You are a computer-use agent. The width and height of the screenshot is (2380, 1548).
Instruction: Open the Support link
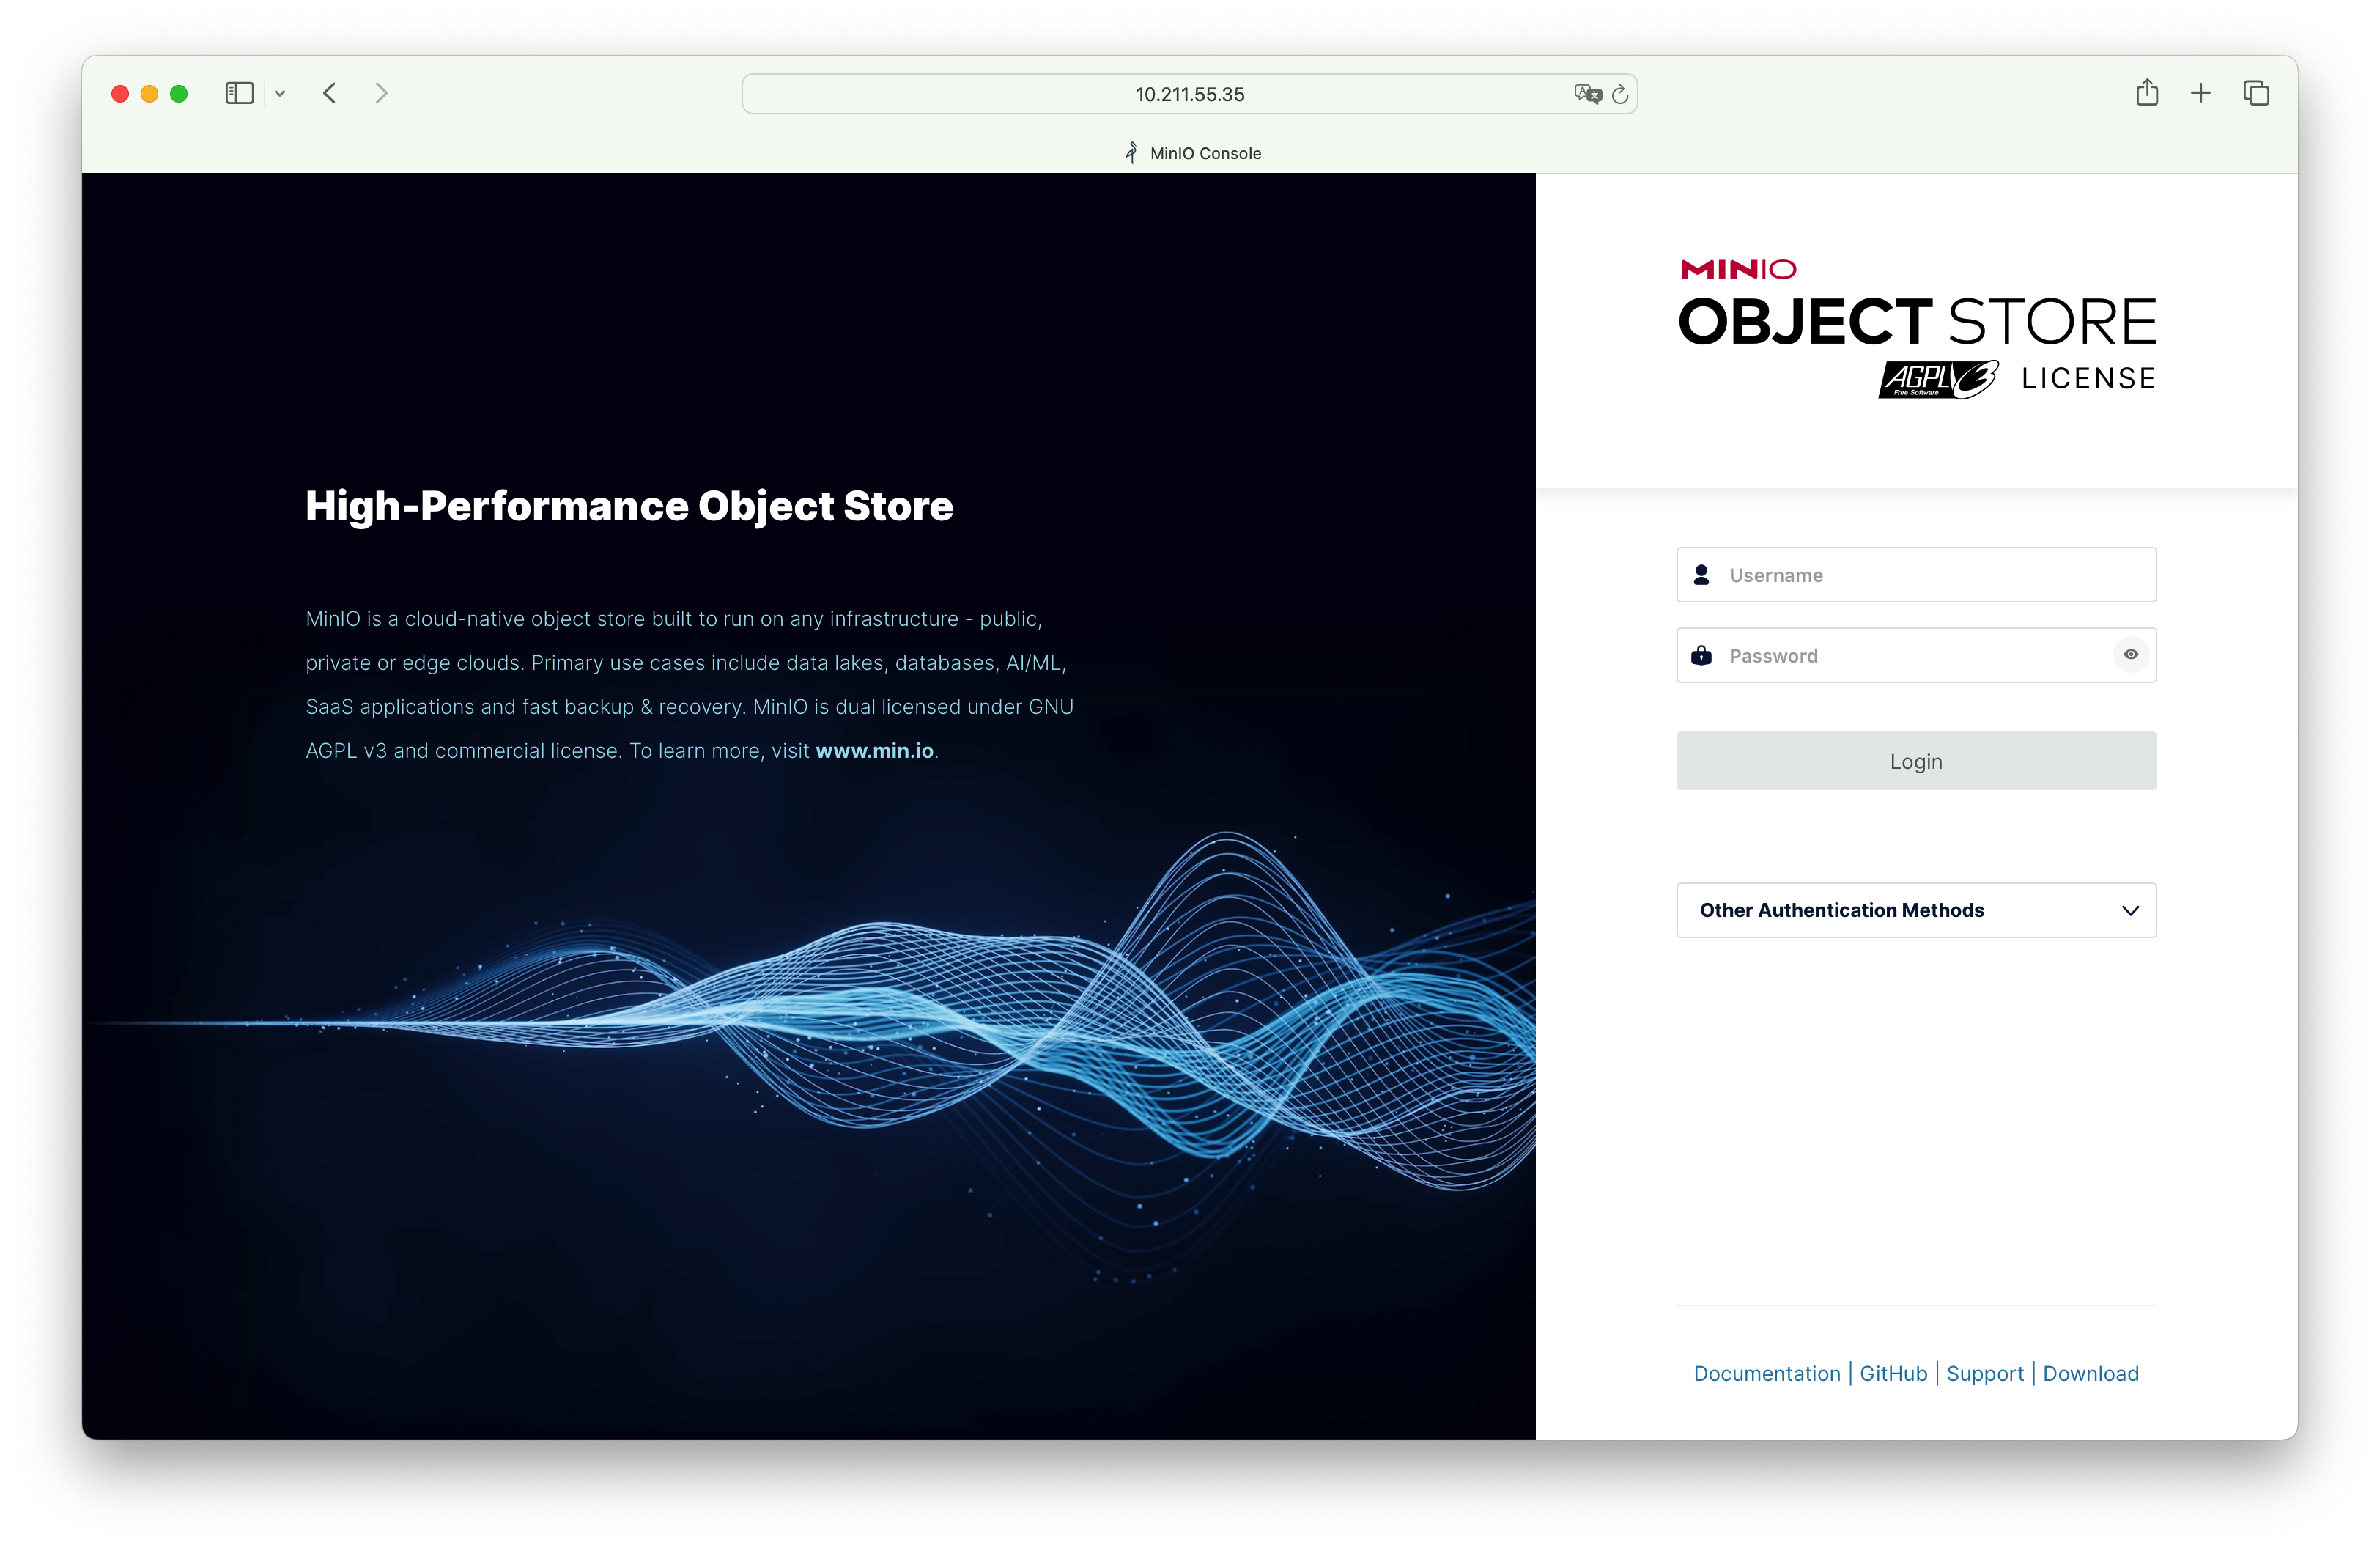click(x=1984, y=1373)
